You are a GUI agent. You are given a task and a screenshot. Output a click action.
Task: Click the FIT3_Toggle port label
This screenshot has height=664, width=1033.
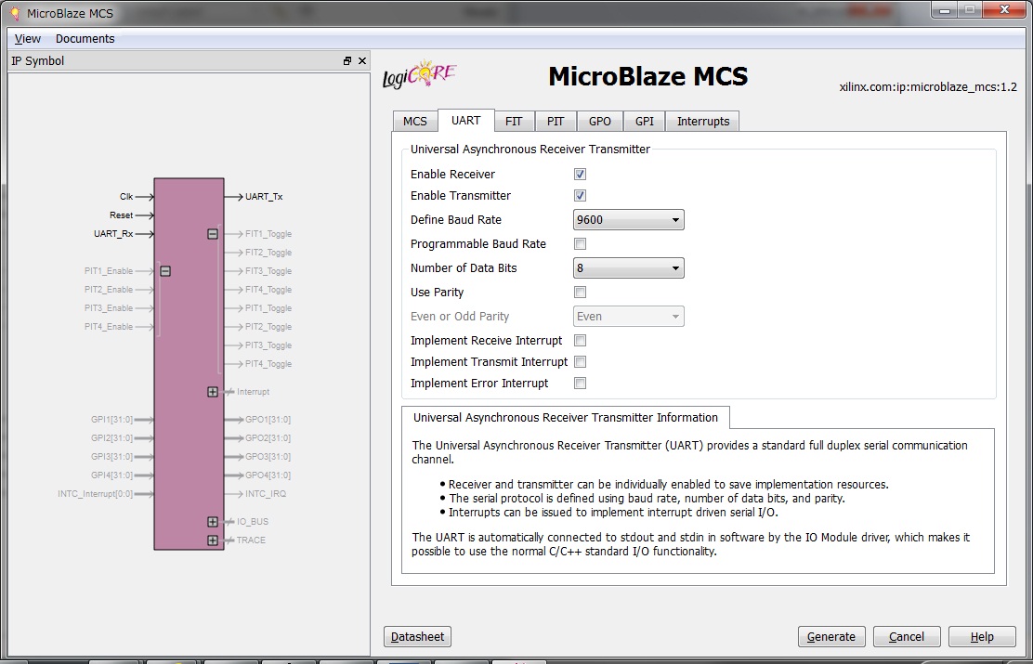point(268,271)
